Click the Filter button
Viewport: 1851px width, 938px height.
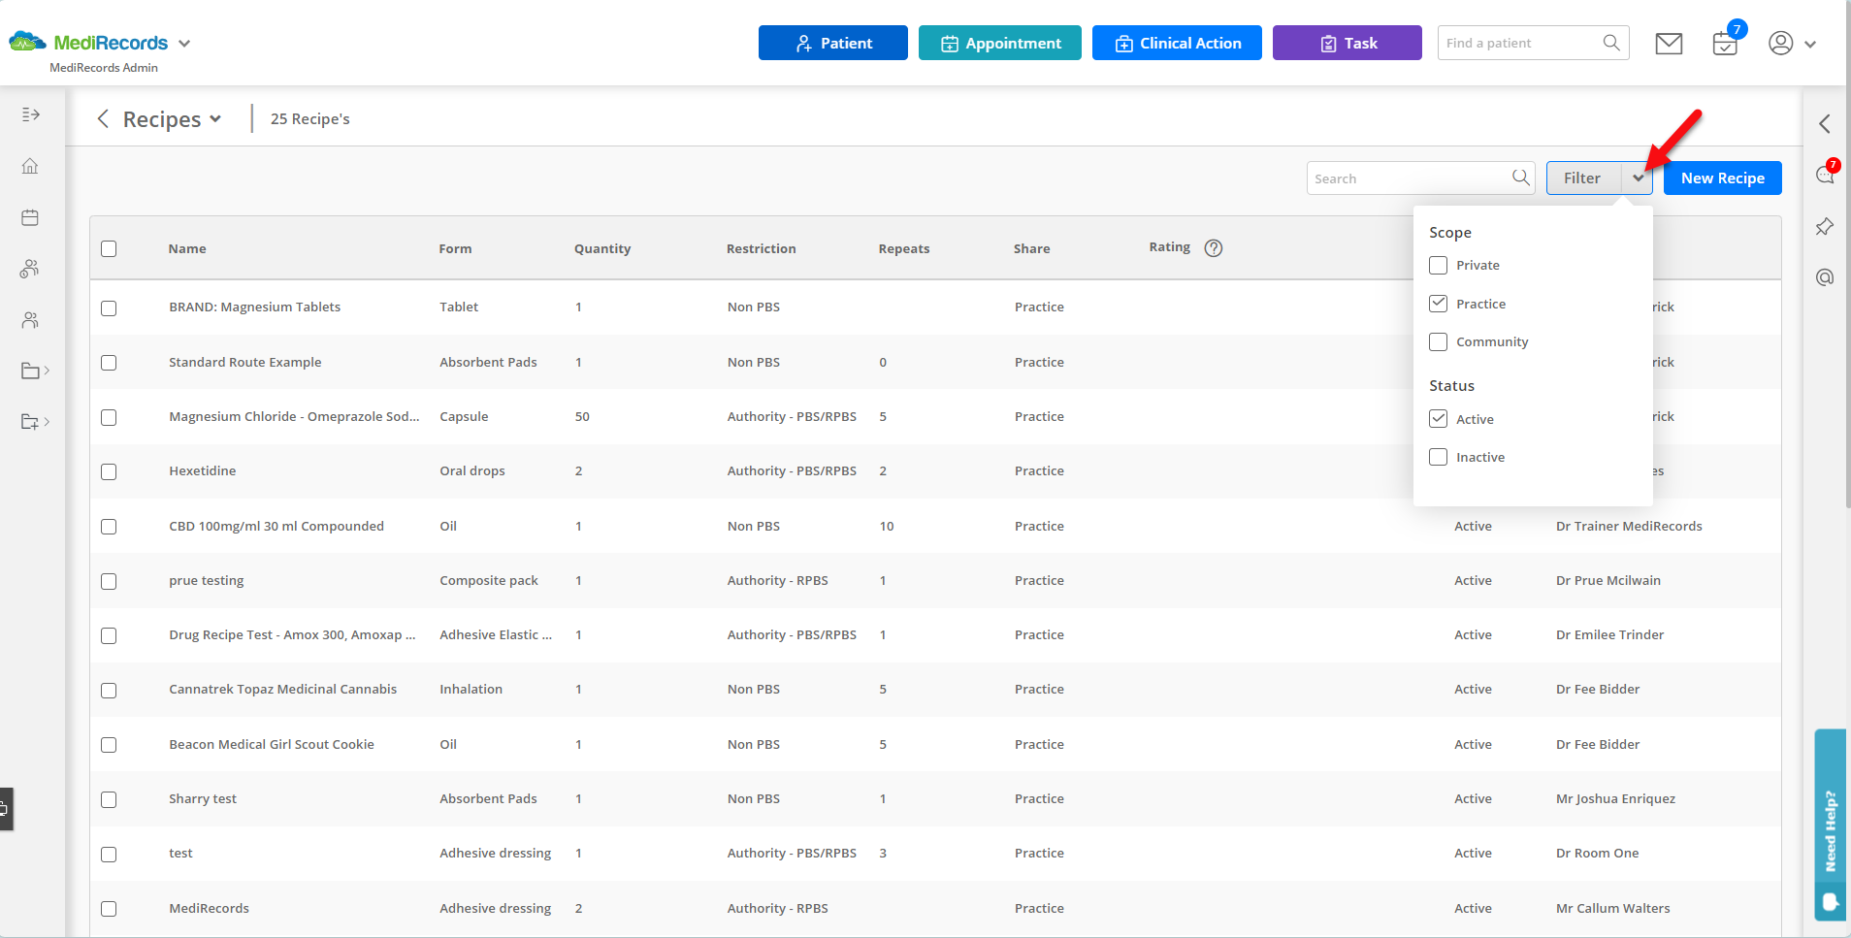tap(1583, 178)
